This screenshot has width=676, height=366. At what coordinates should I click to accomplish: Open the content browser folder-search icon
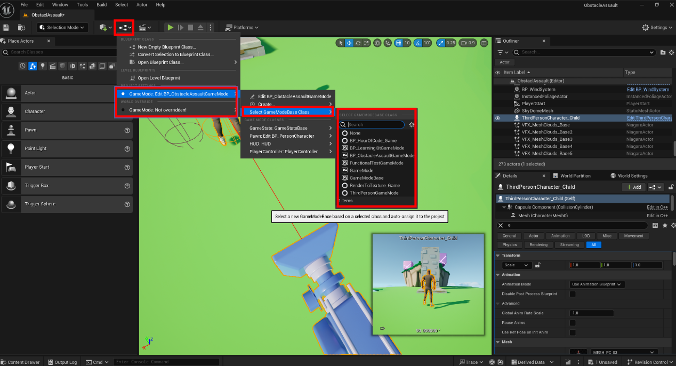click(x=21, y=27)
